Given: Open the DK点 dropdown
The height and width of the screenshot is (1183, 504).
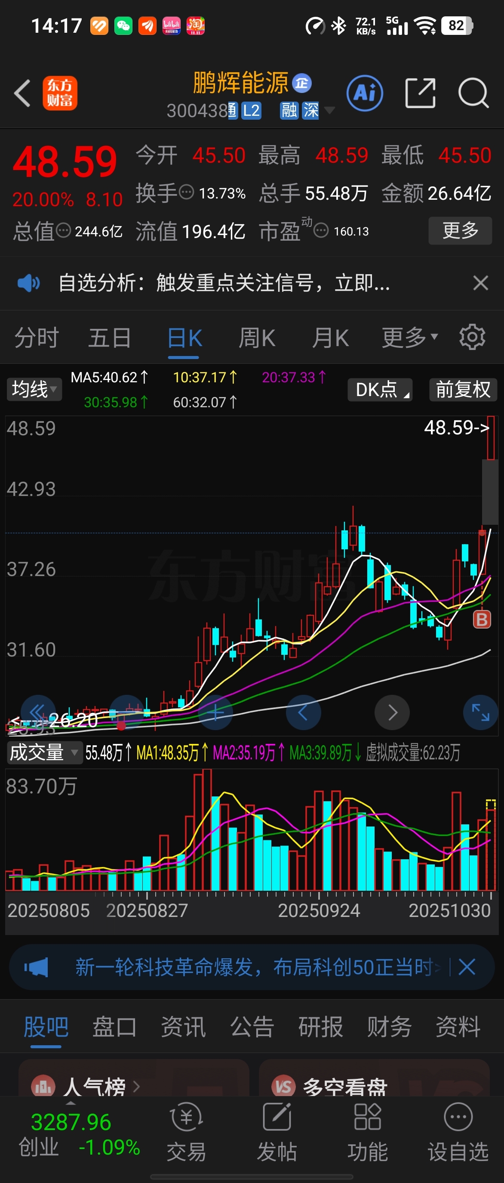Looking at the screenshot, I should tap(380, 390).
